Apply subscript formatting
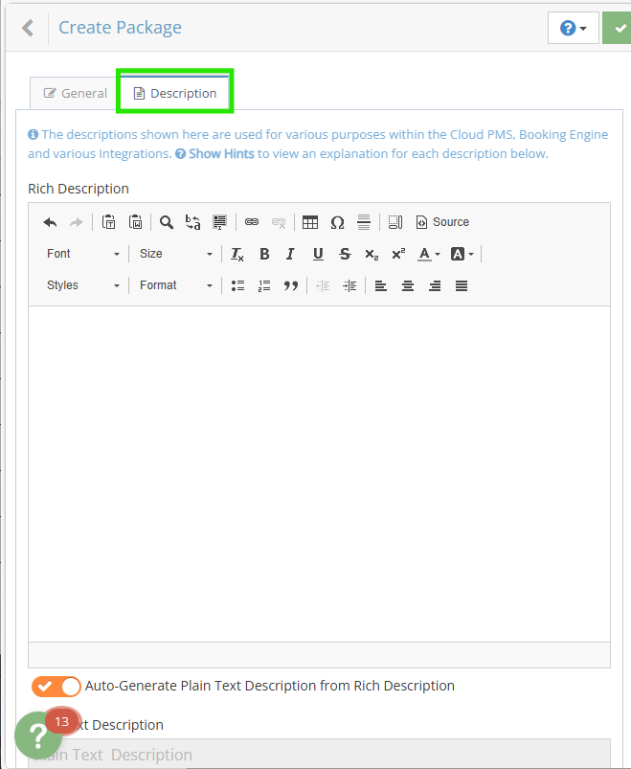The height and width of the screenshot is (769, 631). point(372,254)
